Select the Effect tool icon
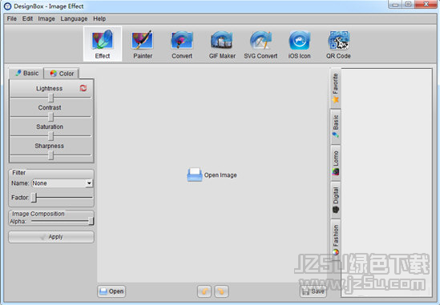440x305 pixels. 103,44
